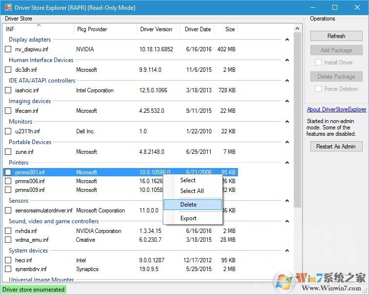Screen dimensions: 369x295
Task: Sort by the Driver Version column header
Action: (156, 29)
